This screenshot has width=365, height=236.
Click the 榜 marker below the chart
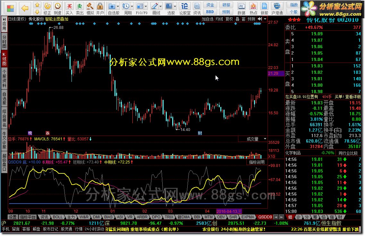(30, 133)
